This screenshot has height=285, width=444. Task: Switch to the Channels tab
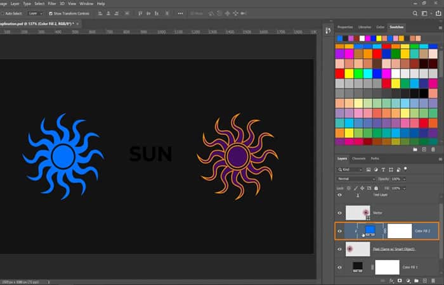click(359, 158)
